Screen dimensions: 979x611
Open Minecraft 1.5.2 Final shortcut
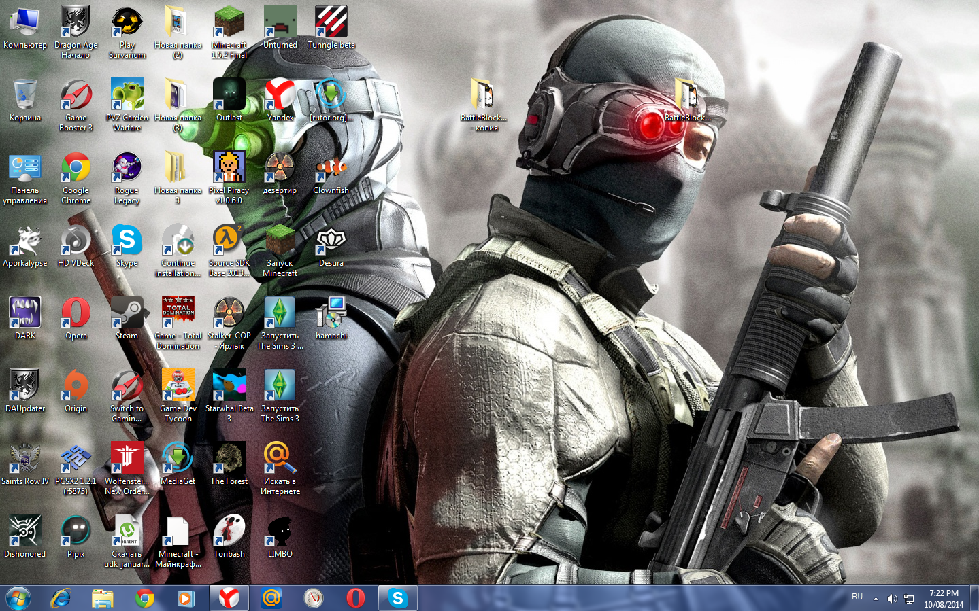click(229, 31)
